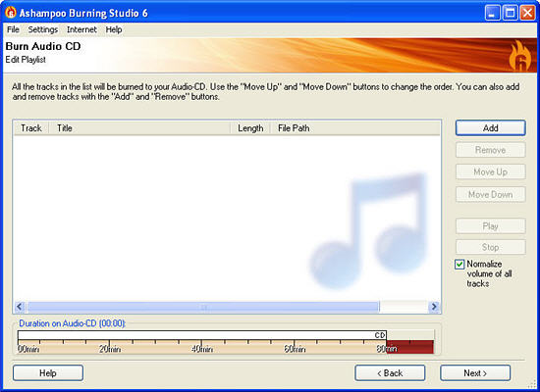Open the File menu
540x392 pixels.
[x=13, y=29]
